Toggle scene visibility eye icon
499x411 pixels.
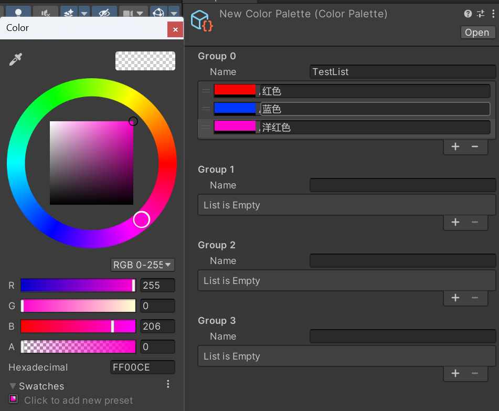(104, 13)
